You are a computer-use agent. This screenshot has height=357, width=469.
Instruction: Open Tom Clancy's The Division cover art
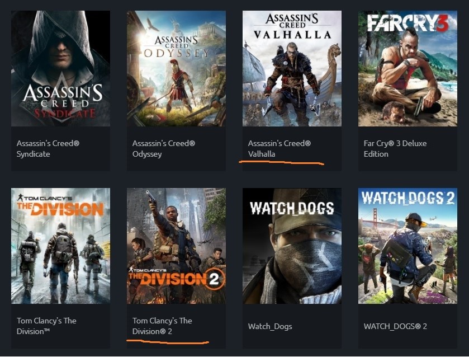60,246
